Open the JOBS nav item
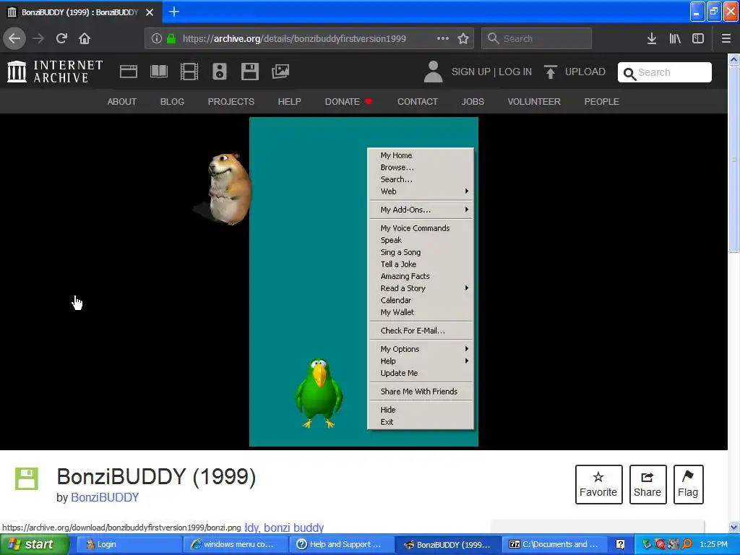 (x=473, y=101)
